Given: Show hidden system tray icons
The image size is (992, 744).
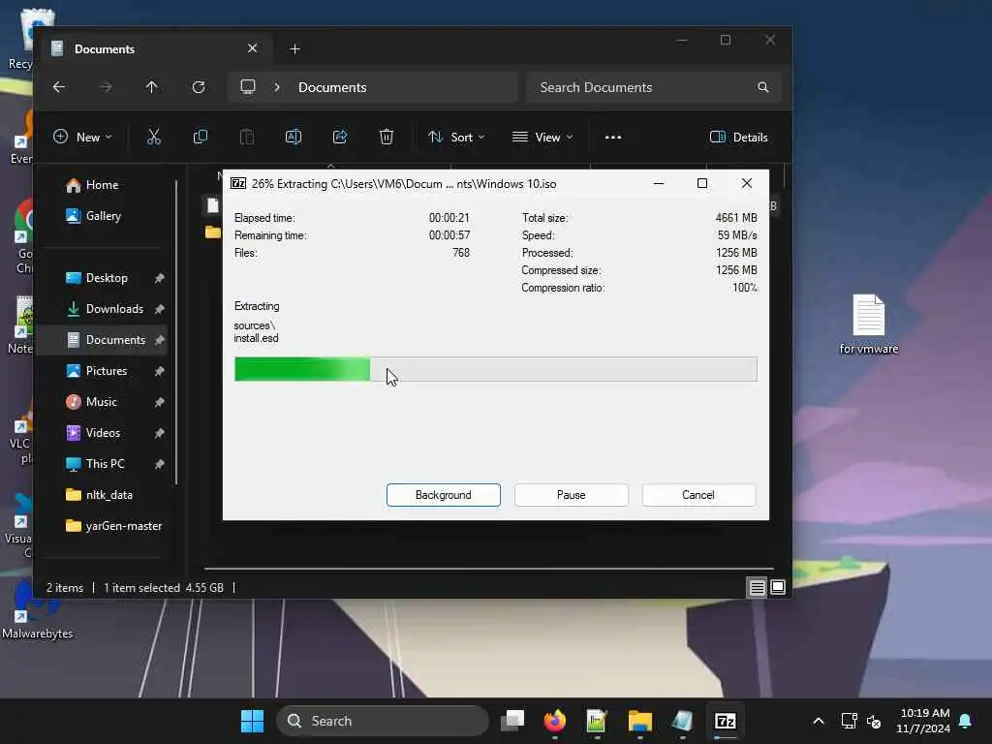Looking at the screenshot, I should point(818,721).
